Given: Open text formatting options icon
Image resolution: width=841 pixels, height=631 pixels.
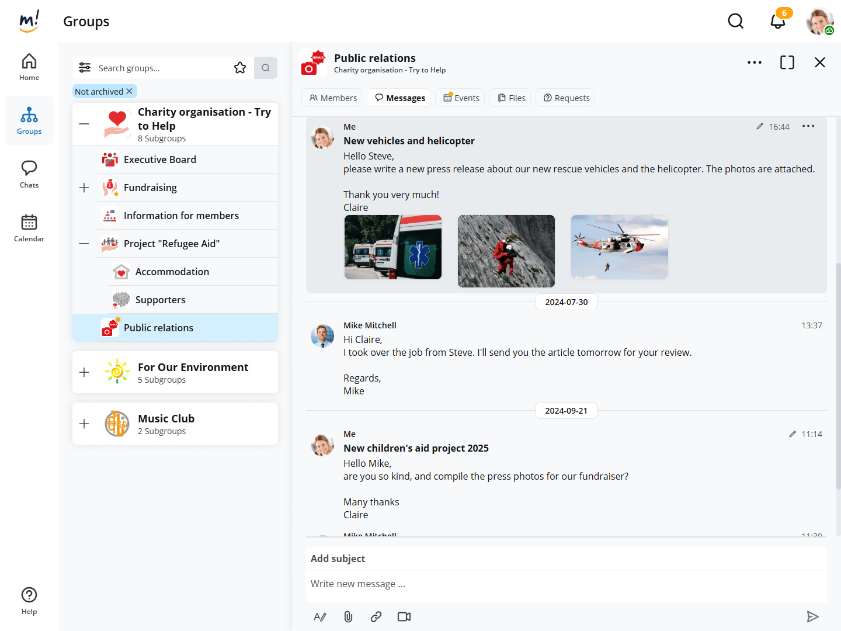Looking at the screenshot, I should point(320,616).
